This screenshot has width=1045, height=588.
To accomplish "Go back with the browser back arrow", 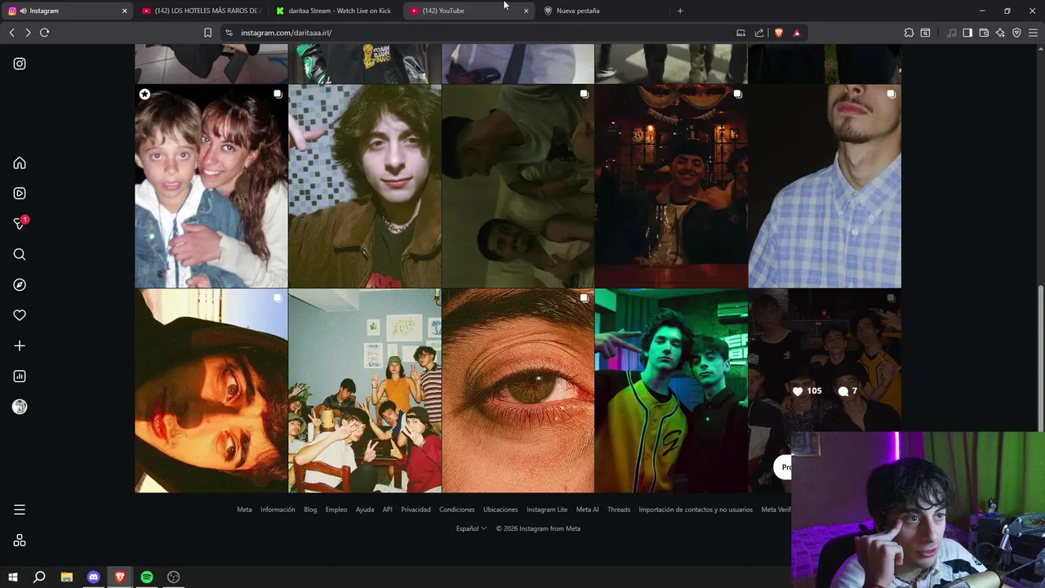I will pyautogui.click(x=11, y=33).
